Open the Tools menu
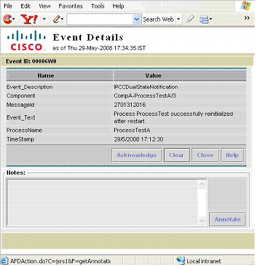256x266 pixels. click(98, 6)
